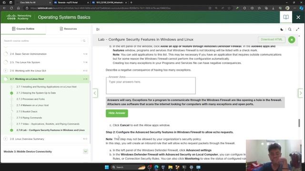
Task: Click the green round icon beside Download HTML
Action: click(292, 40)
